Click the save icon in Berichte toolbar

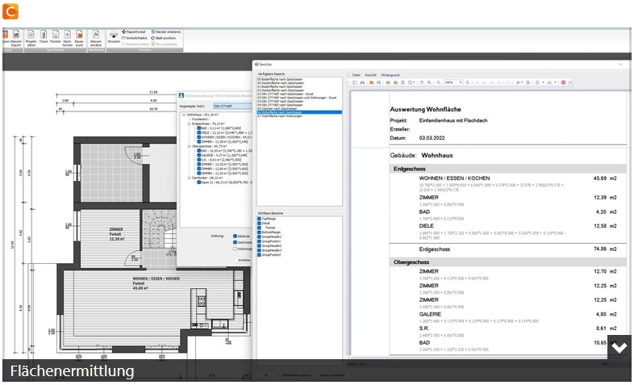pyautogui.click(x=378, y=82)
